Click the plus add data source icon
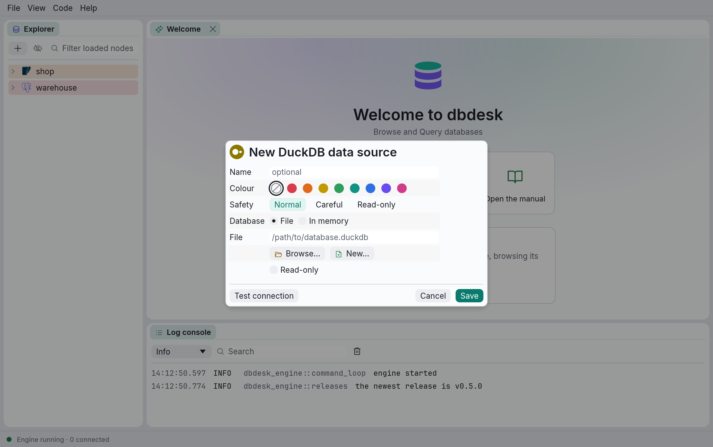Screen dimensions: 713x447 [x=18, y=48]
